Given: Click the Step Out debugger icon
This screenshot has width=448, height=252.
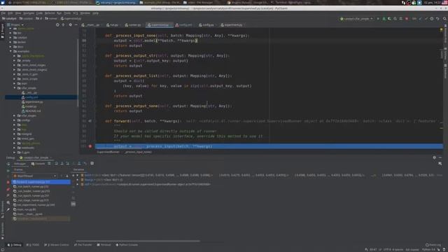Looking at the screenshot, I should pos(79,163).
